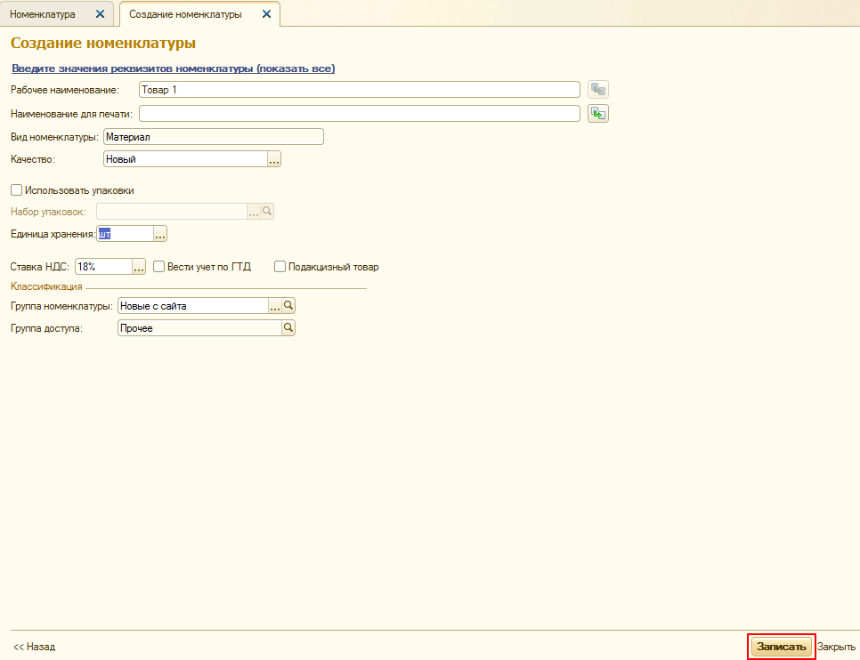This screenshot has height=660, width=860.
Task: Open ellipsis chooser for Группа номенклатуры
Action: (x=275, y=305)
